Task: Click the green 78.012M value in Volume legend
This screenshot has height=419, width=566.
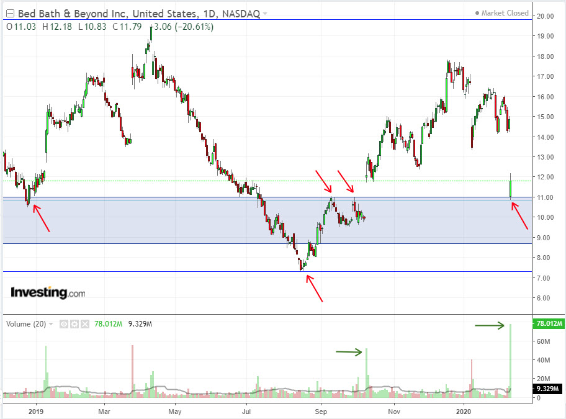Action: pos(108,324)
